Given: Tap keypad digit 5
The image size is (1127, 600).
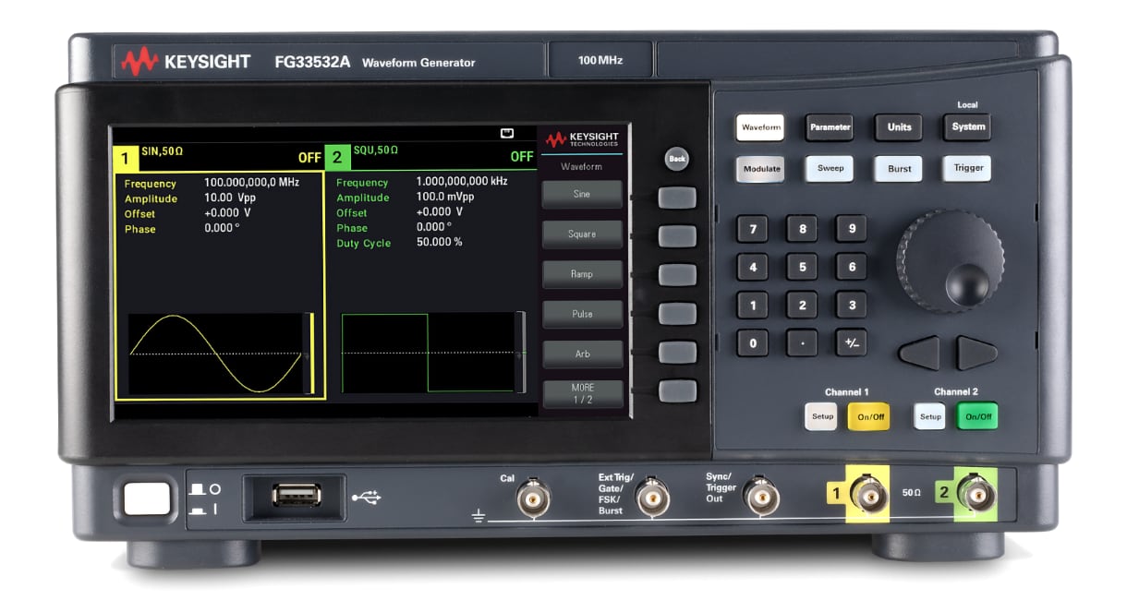Looking at the screenshot, I should (x=802, y=267).
